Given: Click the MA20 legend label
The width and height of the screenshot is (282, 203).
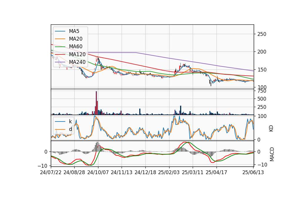Looking at the screenshot, I should (x=75, y=39).
